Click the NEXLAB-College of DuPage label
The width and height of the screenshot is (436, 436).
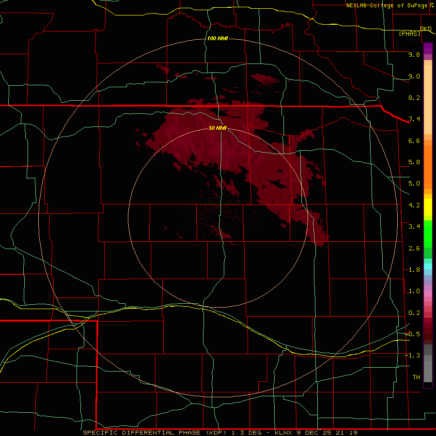tap(387, 5)
